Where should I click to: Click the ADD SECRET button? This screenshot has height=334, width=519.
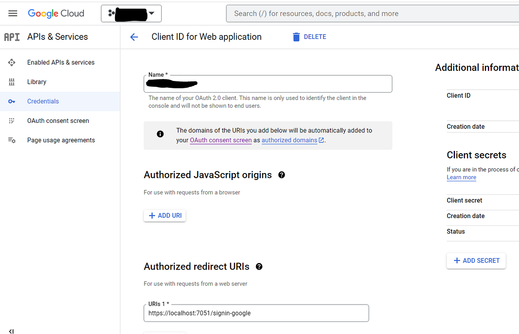pos(476,260)
